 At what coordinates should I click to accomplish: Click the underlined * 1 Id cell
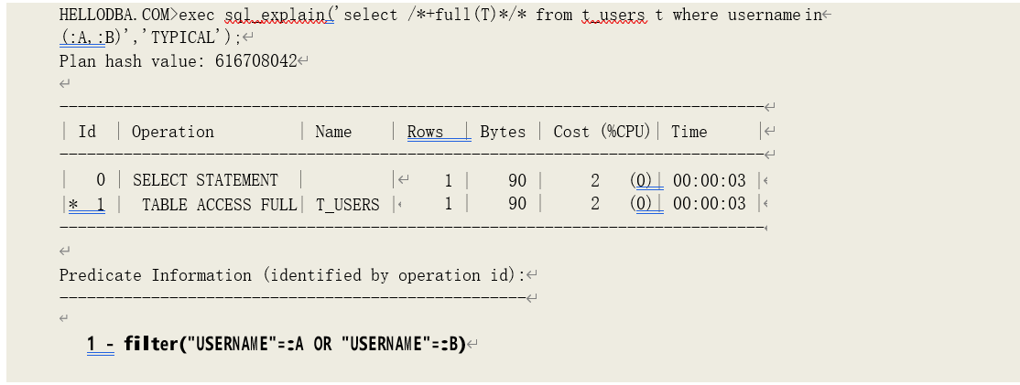[x=86, y=204]
